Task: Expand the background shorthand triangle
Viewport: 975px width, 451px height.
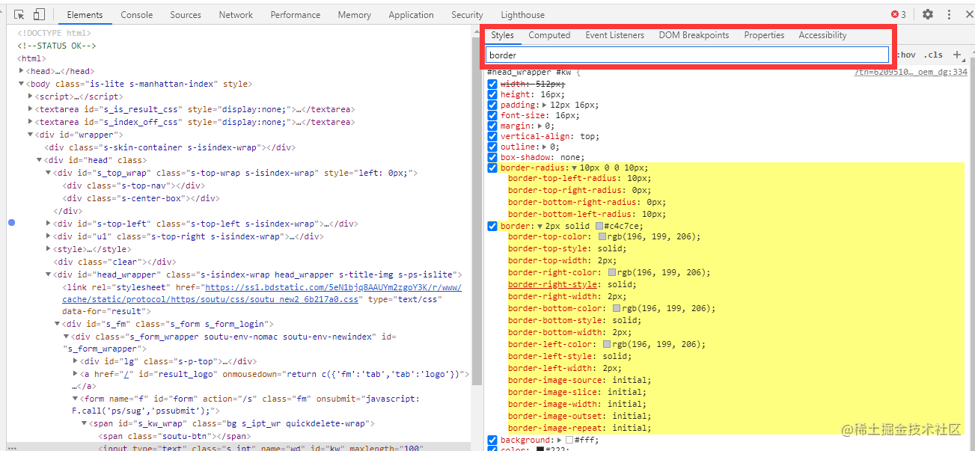Action: point(559,441)
